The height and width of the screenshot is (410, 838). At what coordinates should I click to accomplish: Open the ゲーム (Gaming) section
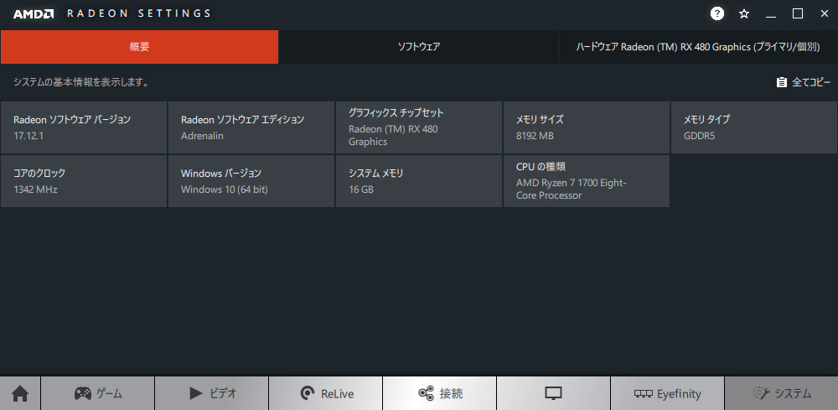tap(98, 393)
